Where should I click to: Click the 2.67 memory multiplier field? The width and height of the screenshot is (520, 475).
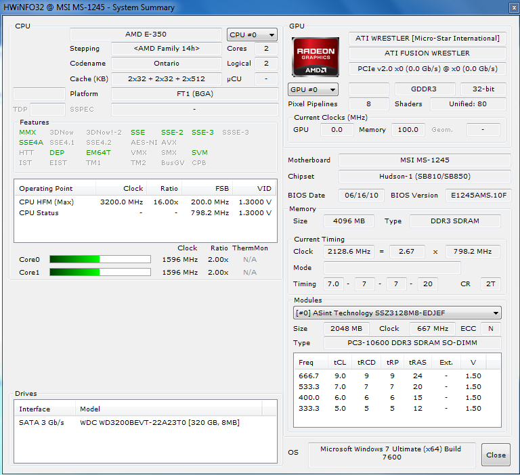point(406,252)
